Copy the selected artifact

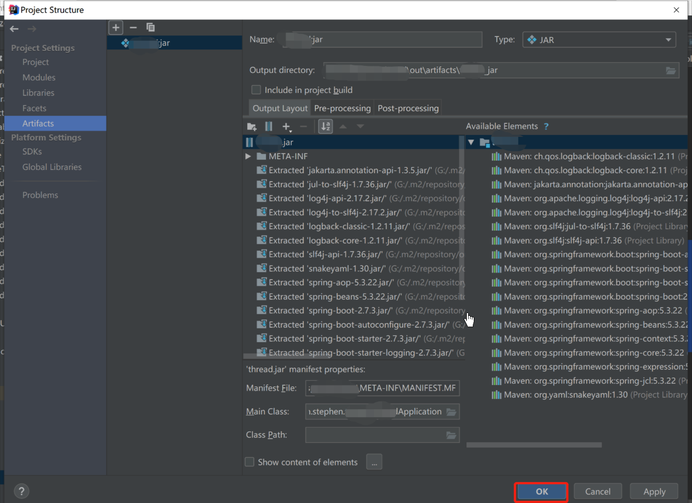pyautogui.click(x=150, y=28)
